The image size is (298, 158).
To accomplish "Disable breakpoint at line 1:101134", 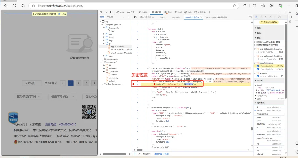I will pyautogui.click(x=257, y=66).
